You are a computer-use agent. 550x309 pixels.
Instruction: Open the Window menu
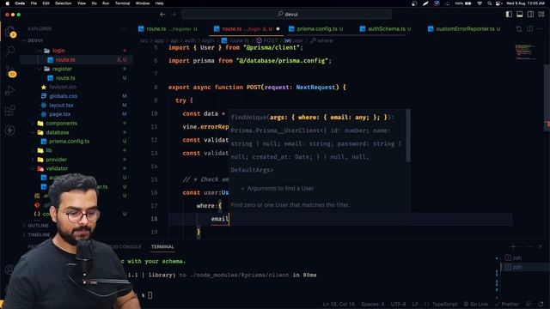pyautogui.click(x=143, y=3)
